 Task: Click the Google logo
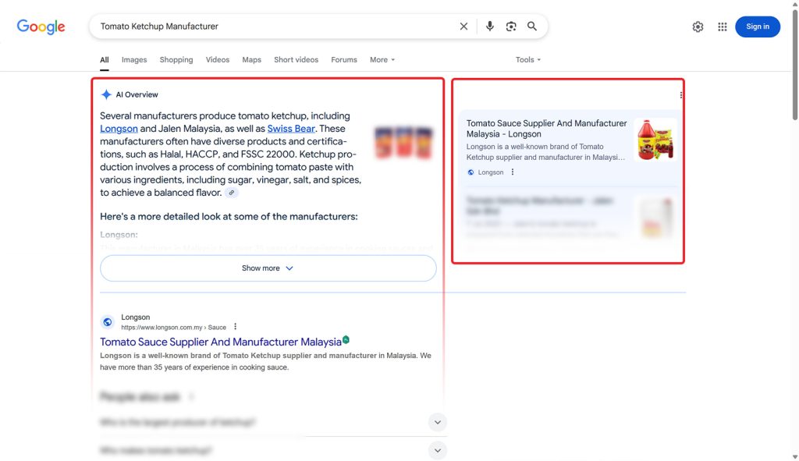click(x=41, y=27)
